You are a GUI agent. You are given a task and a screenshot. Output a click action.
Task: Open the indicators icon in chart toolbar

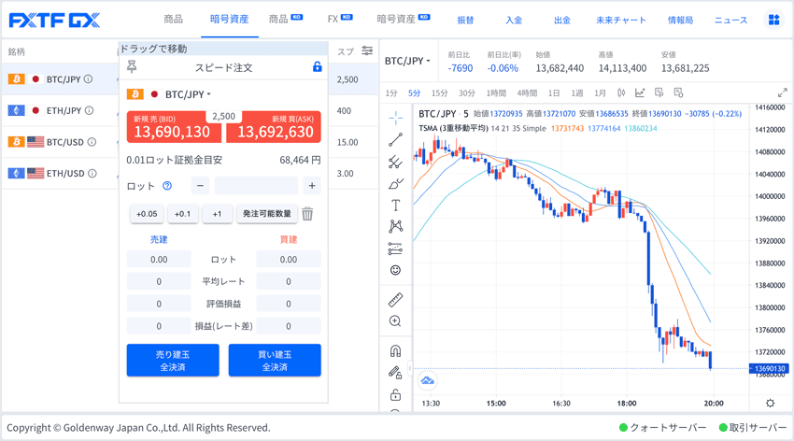click(640, 92)
